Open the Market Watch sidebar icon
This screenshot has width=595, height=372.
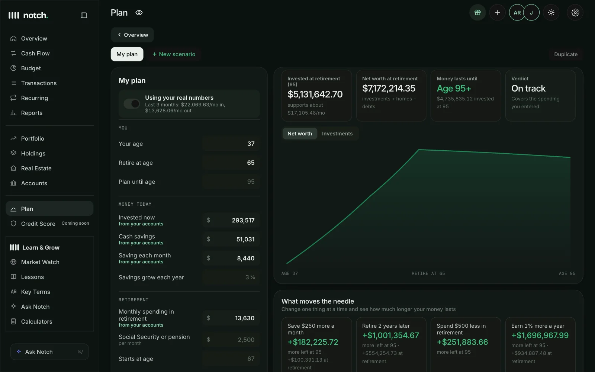click(13, 262)
